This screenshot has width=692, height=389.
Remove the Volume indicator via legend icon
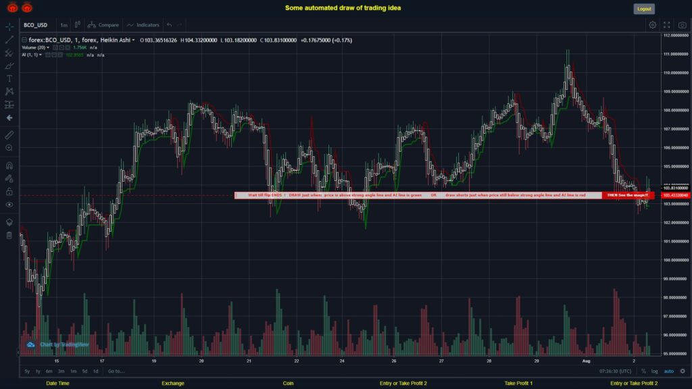[x=68, y=48]
